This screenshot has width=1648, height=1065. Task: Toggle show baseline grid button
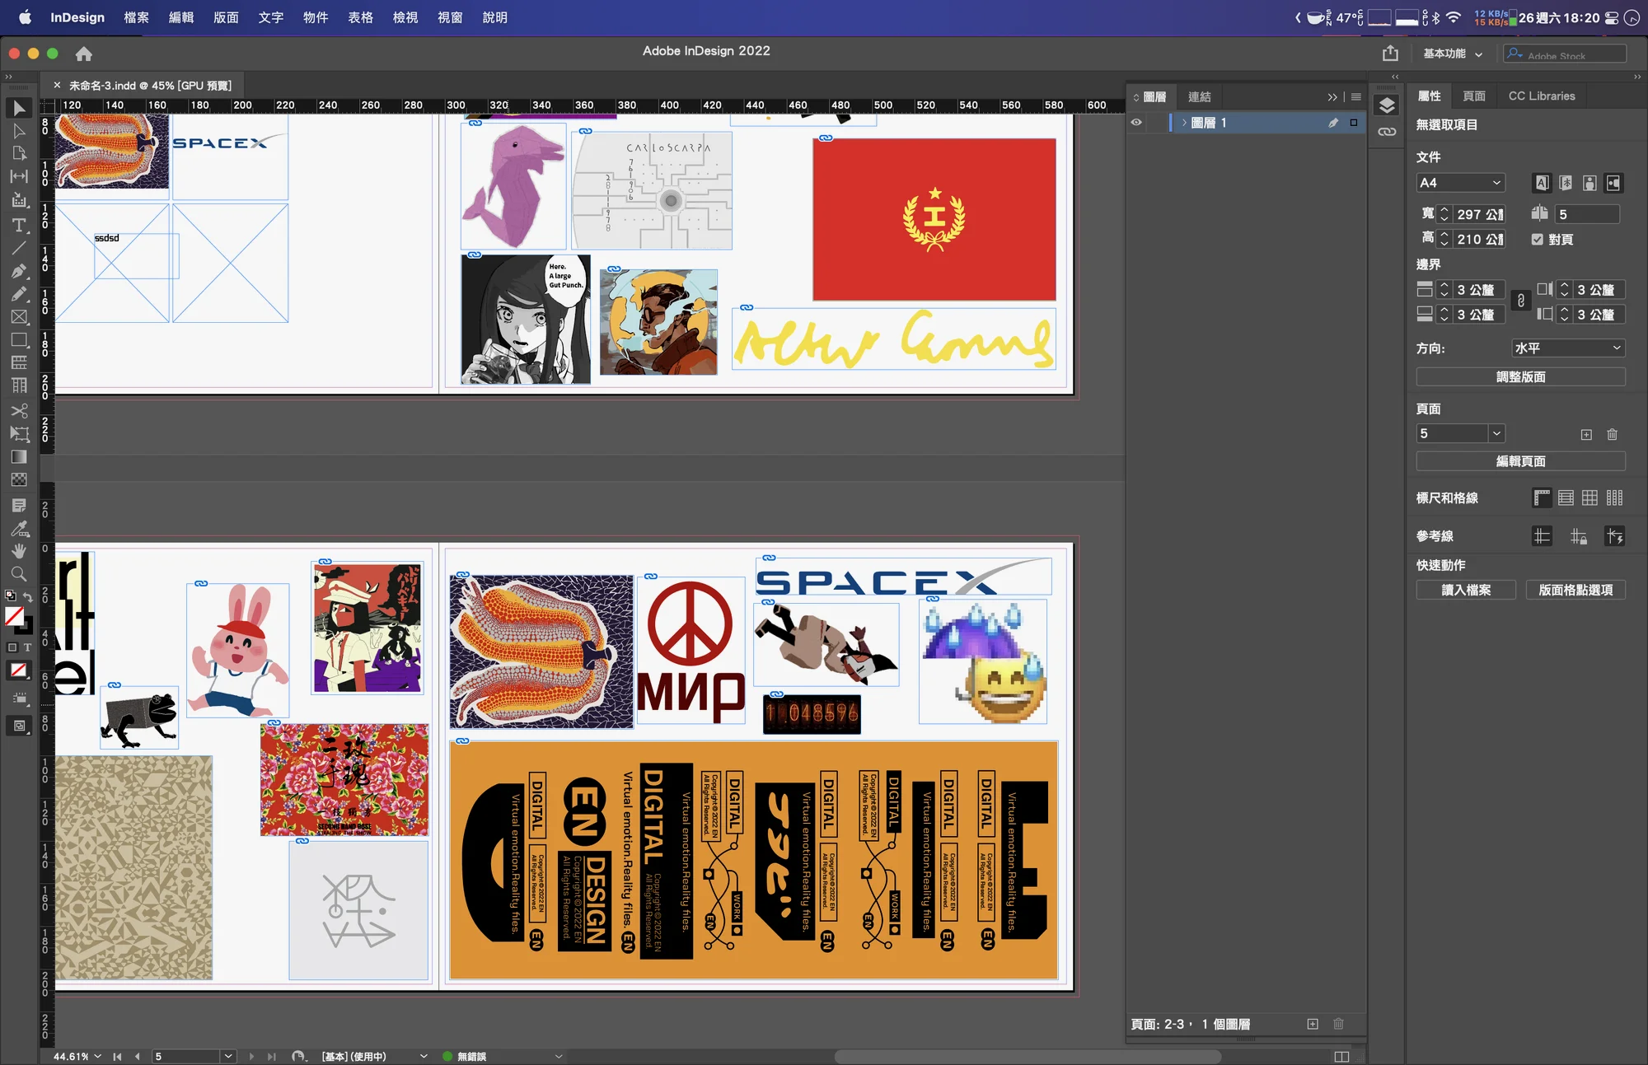click(1566, 498)
